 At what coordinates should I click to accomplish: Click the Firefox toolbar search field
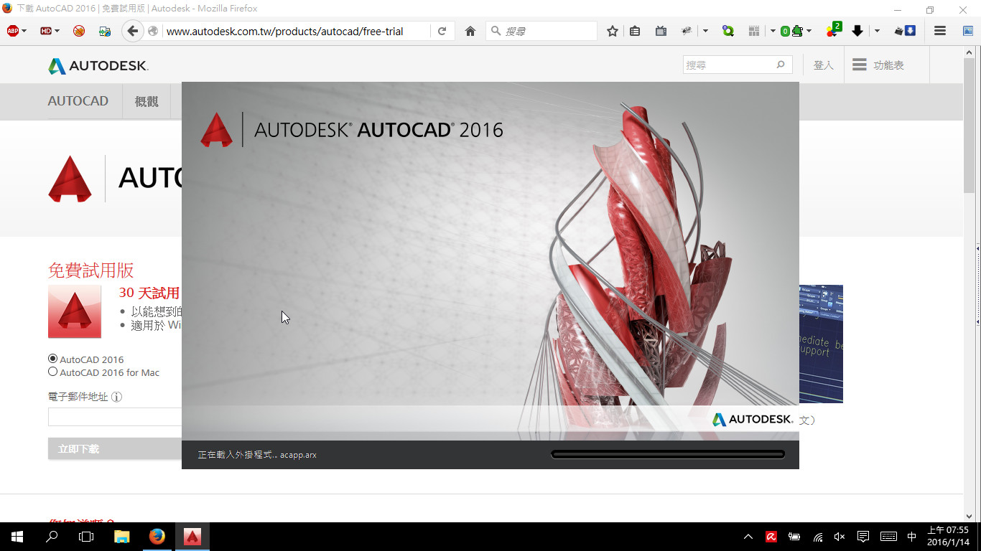point(541,31)
